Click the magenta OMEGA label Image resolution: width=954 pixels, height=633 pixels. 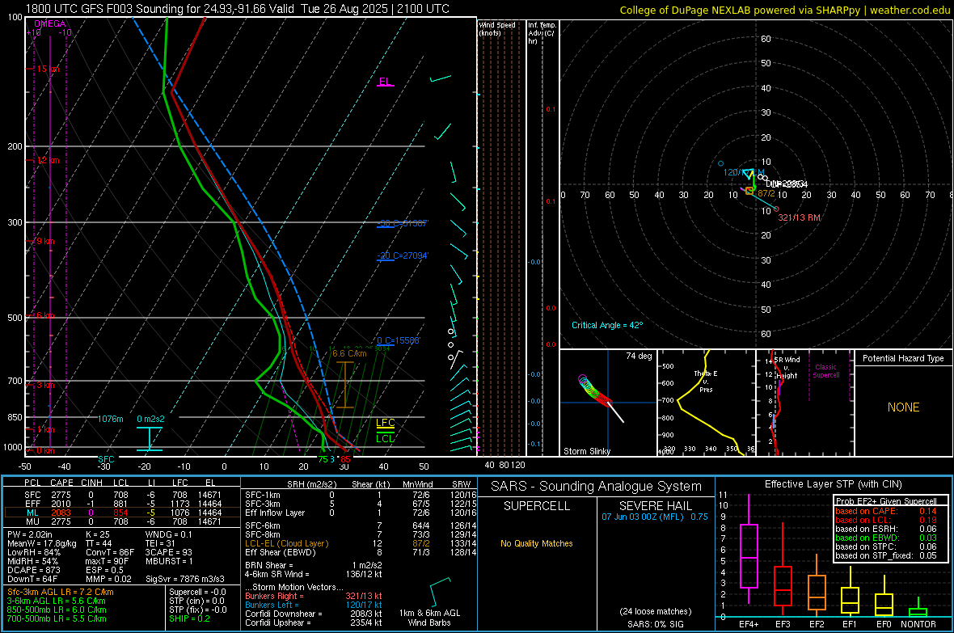point(49,23)
